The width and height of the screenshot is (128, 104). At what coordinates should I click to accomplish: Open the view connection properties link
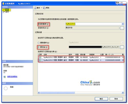tap(12, 77)
